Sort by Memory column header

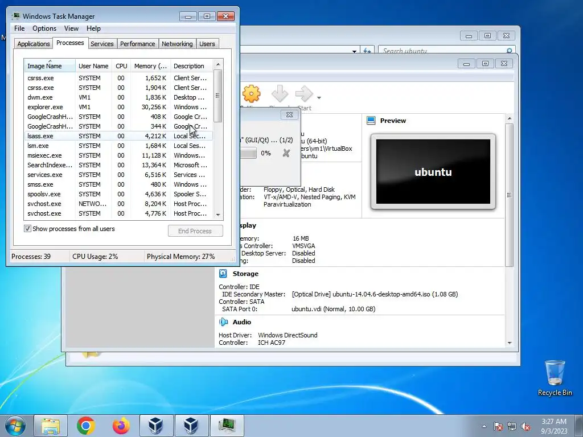pyautogui.click(x=150, y=66)
